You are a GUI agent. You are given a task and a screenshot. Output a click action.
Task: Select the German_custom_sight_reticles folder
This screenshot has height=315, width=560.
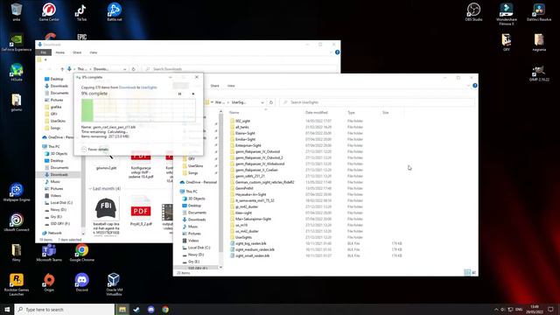click(x=264, y=182)
